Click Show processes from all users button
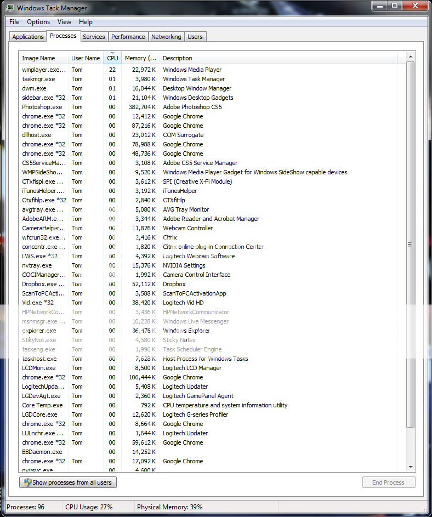 pos(68,482)
